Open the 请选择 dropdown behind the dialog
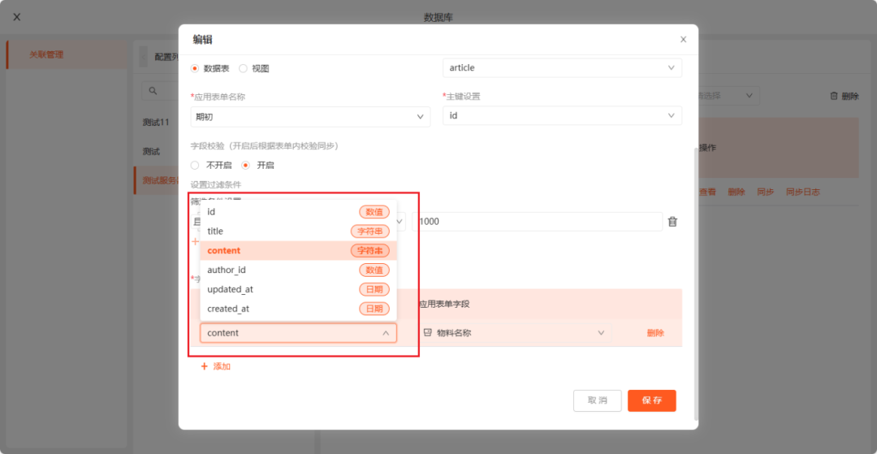 [x=728, y=96]
